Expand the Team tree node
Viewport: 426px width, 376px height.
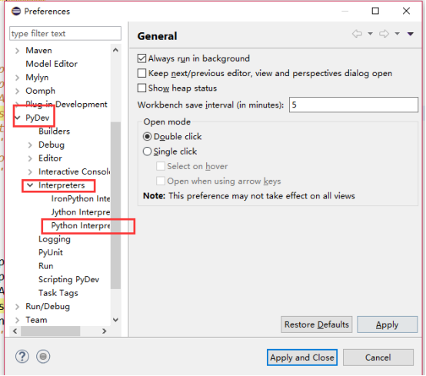pyautogui.click(x=17, y=320)
